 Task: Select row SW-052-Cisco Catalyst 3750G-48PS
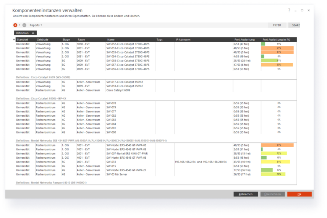tap(156, 44)
